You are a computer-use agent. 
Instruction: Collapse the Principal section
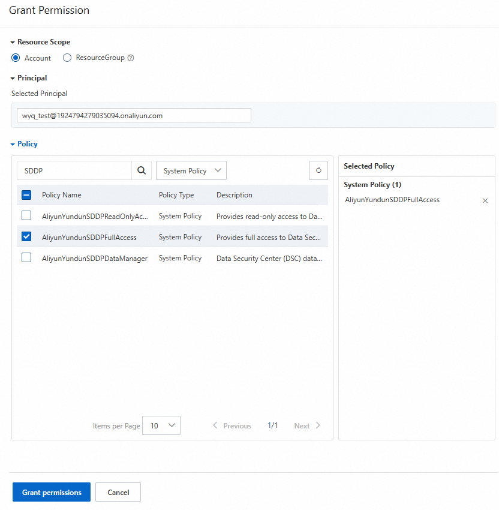(x=29, y=78)
